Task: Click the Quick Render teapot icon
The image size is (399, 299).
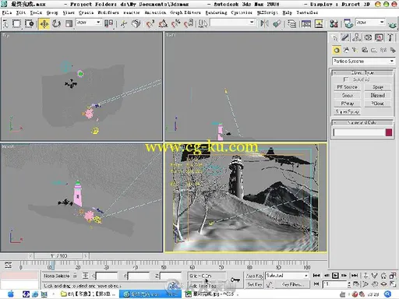Action: tap(392, 24)
